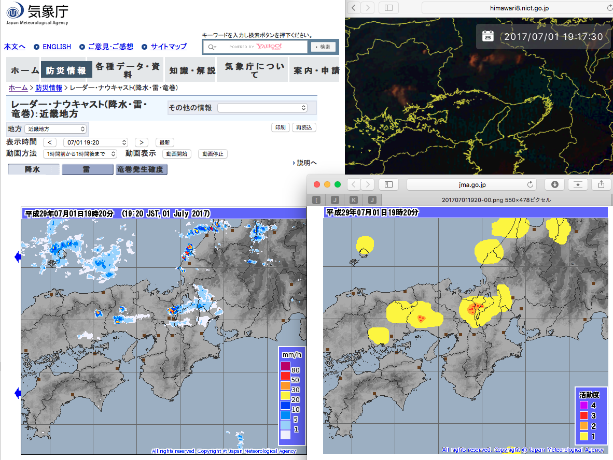Expand the その他の情報 dropdown
The image size is (613, 460).
point(262,108)
